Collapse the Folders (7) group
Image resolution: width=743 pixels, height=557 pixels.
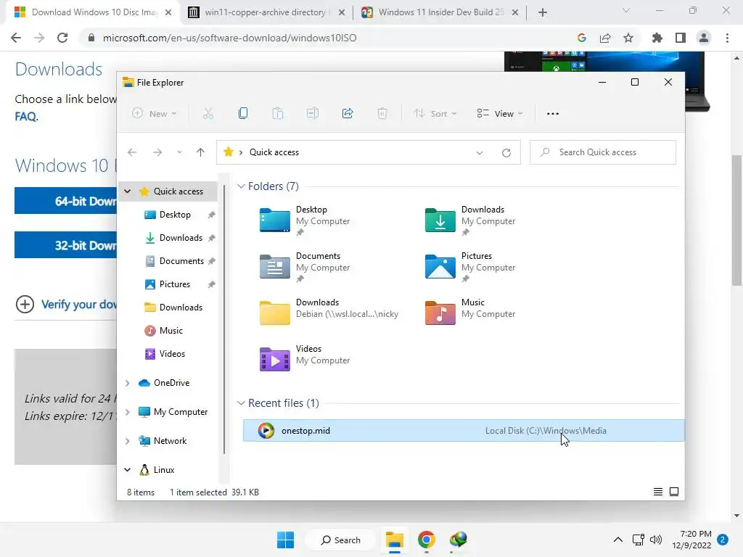coord(241,186)
